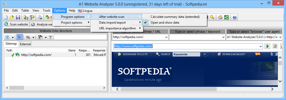Open the home page house icon
286x100 pixels.
pos(220,17)
